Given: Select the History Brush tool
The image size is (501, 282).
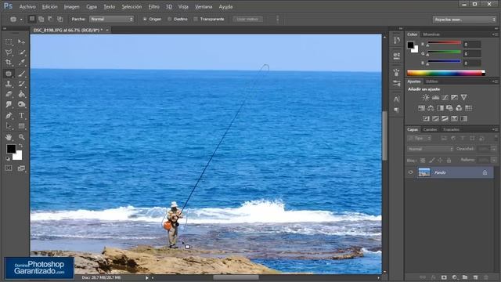Looking at the screenshot, I should coord(21,84).
